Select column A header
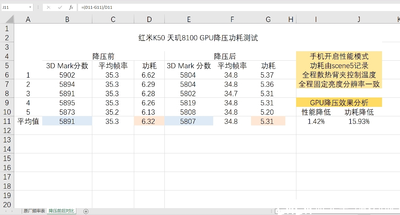Screen dimensions: 400x215 28,19
